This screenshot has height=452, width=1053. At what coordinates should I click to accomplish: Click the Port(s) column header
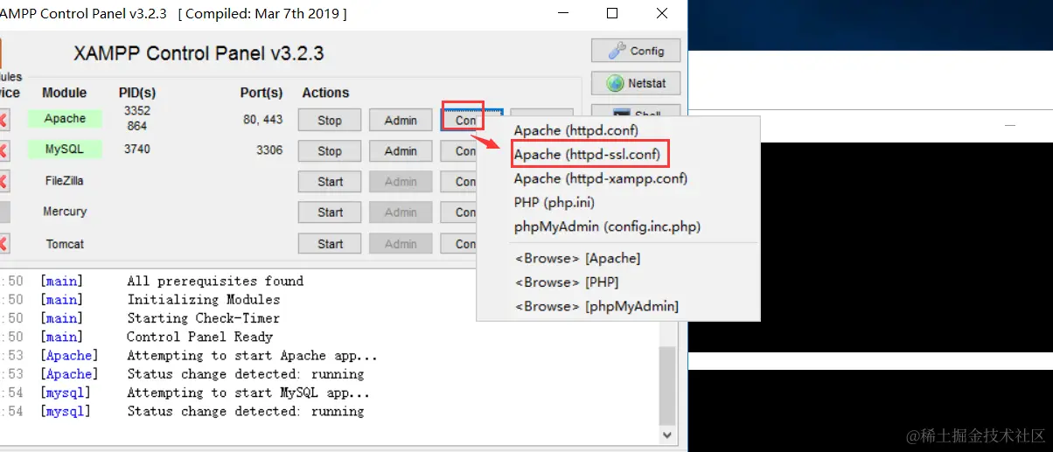[x=262, y=93]
